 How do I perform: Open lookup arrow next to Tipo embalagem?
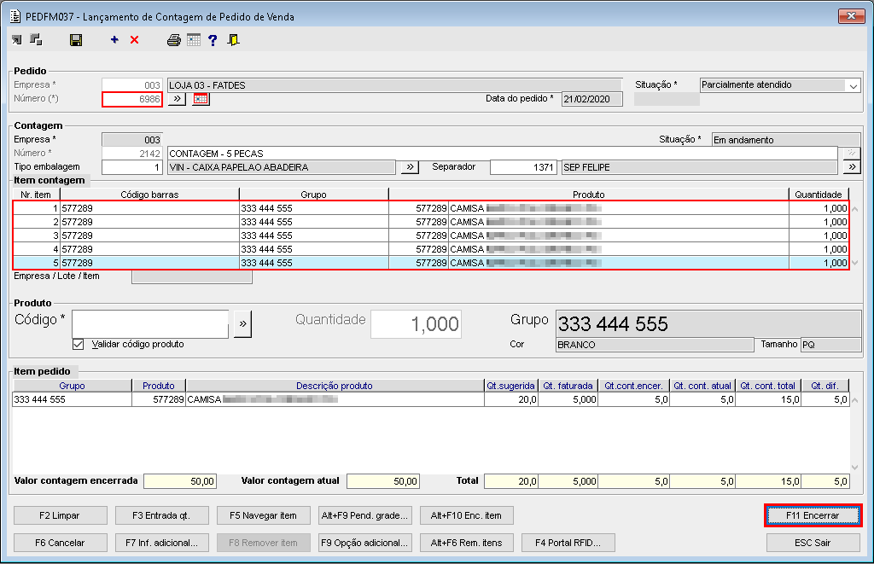[x=410, y=167]
